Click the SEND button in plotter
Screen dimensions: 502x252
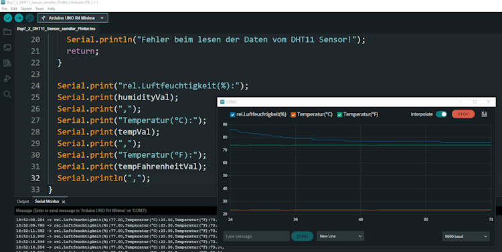coord(302,237)
